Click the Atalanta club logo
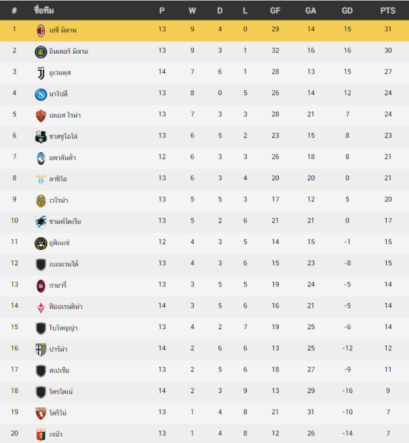The height and width of the screenshot is (443, 409). click(x=41, y=159)
